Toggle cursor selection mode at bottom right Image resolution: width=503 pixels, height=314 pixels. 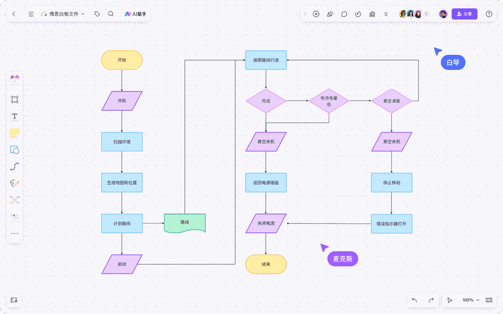click(x=450, y=300)
